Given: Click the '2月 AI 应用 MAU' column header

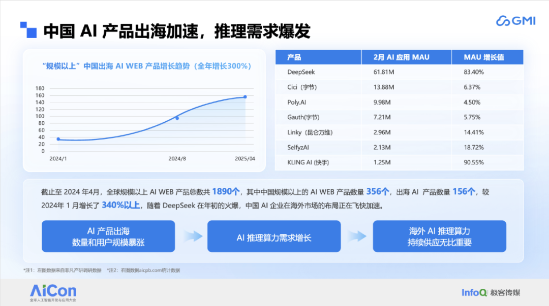Looking at the screenshot, I should click(x=407, y=57).
